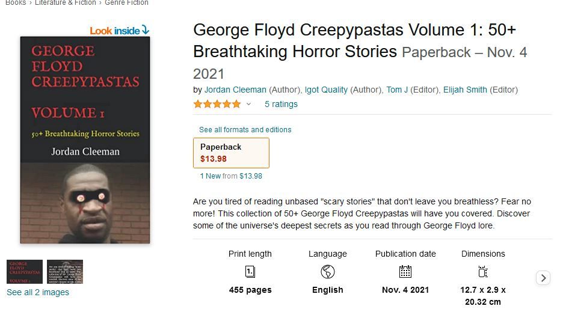Open the Genre Fiction breadcrumb
Screen dimensions: 563x309
(126, 2)
